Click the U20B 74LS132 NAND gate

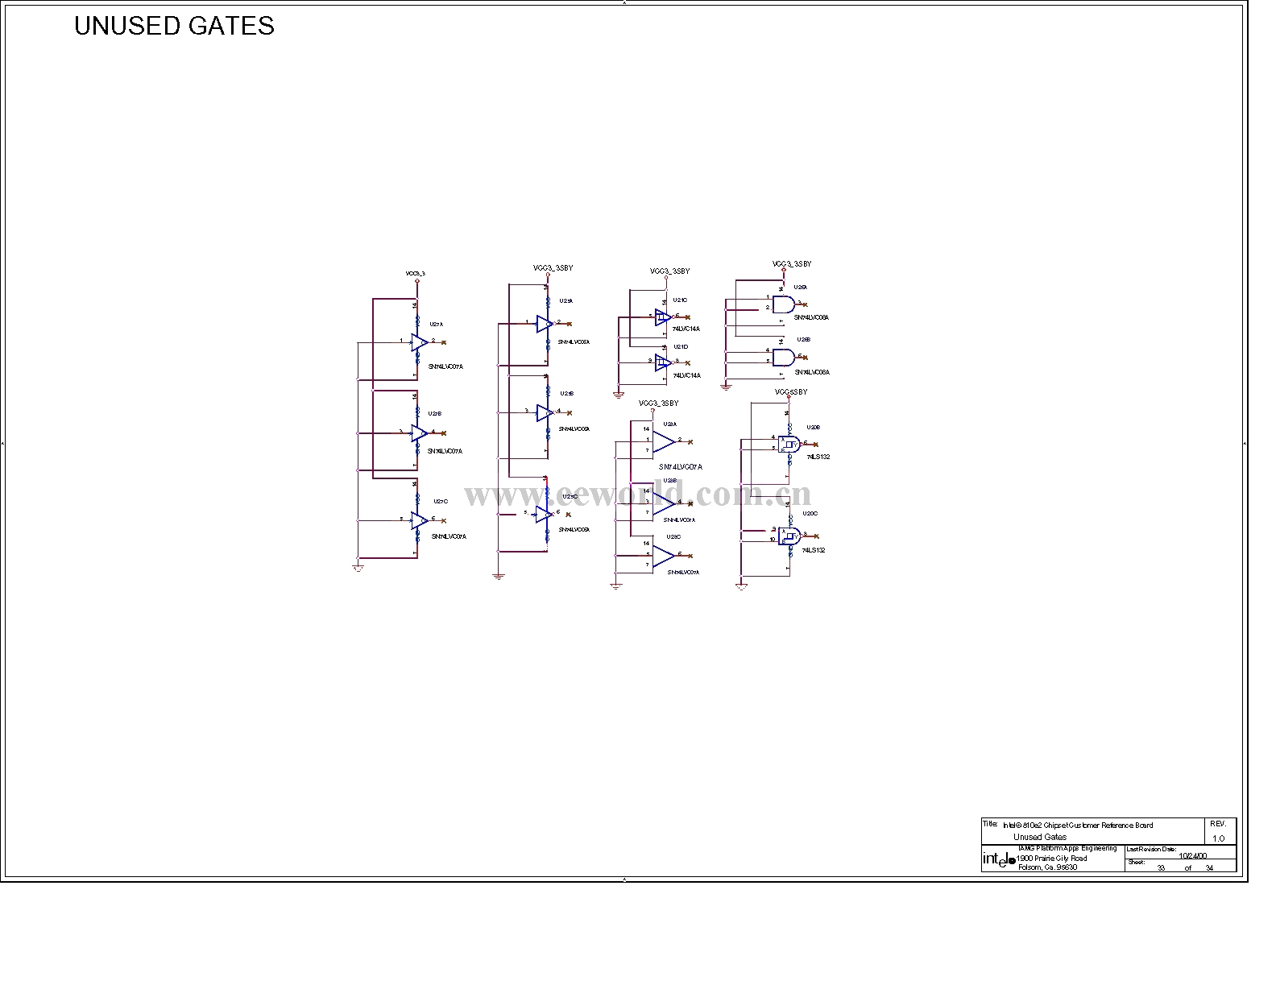point(789,444)
